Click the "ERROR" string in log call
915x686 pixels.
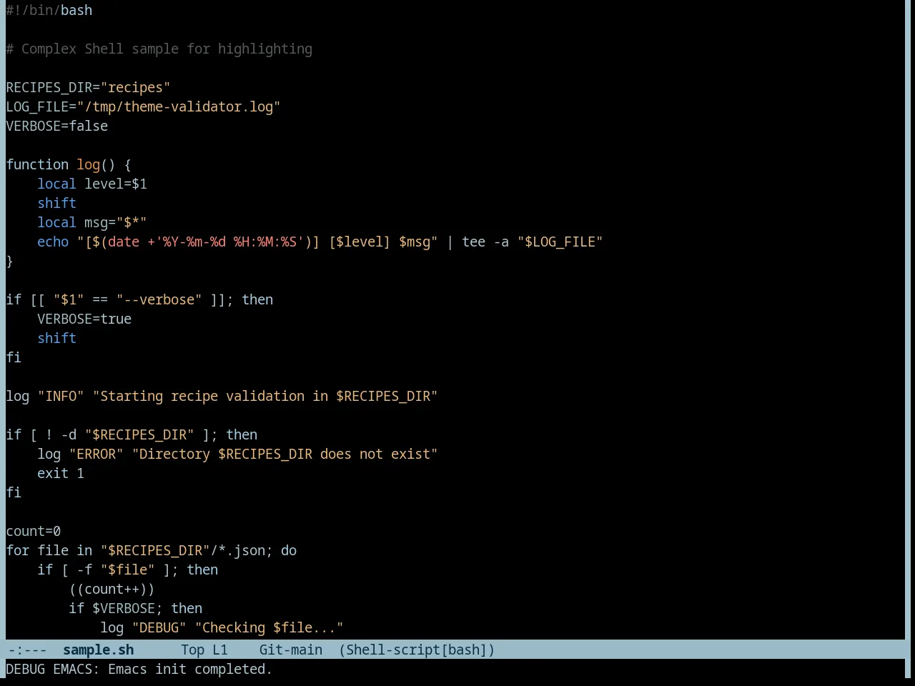[x=96, y=454]
